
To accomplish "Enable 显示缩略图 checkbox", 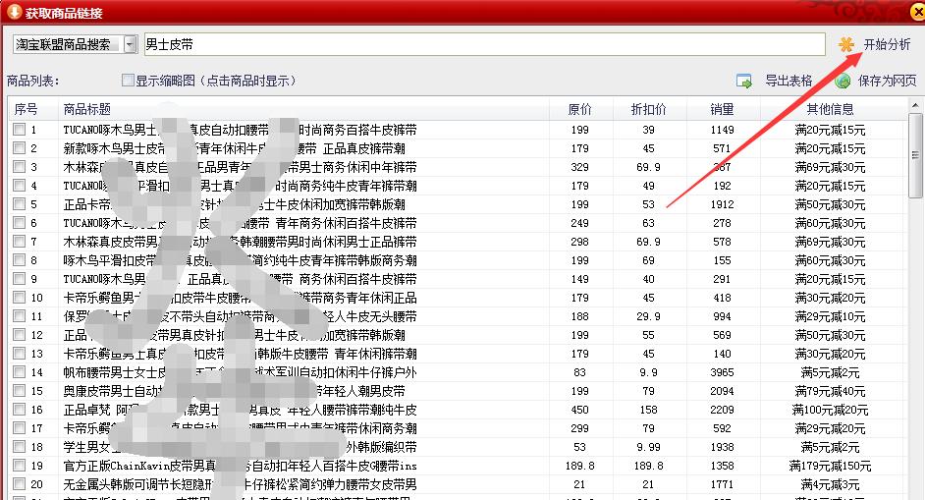I will point(128,81).
